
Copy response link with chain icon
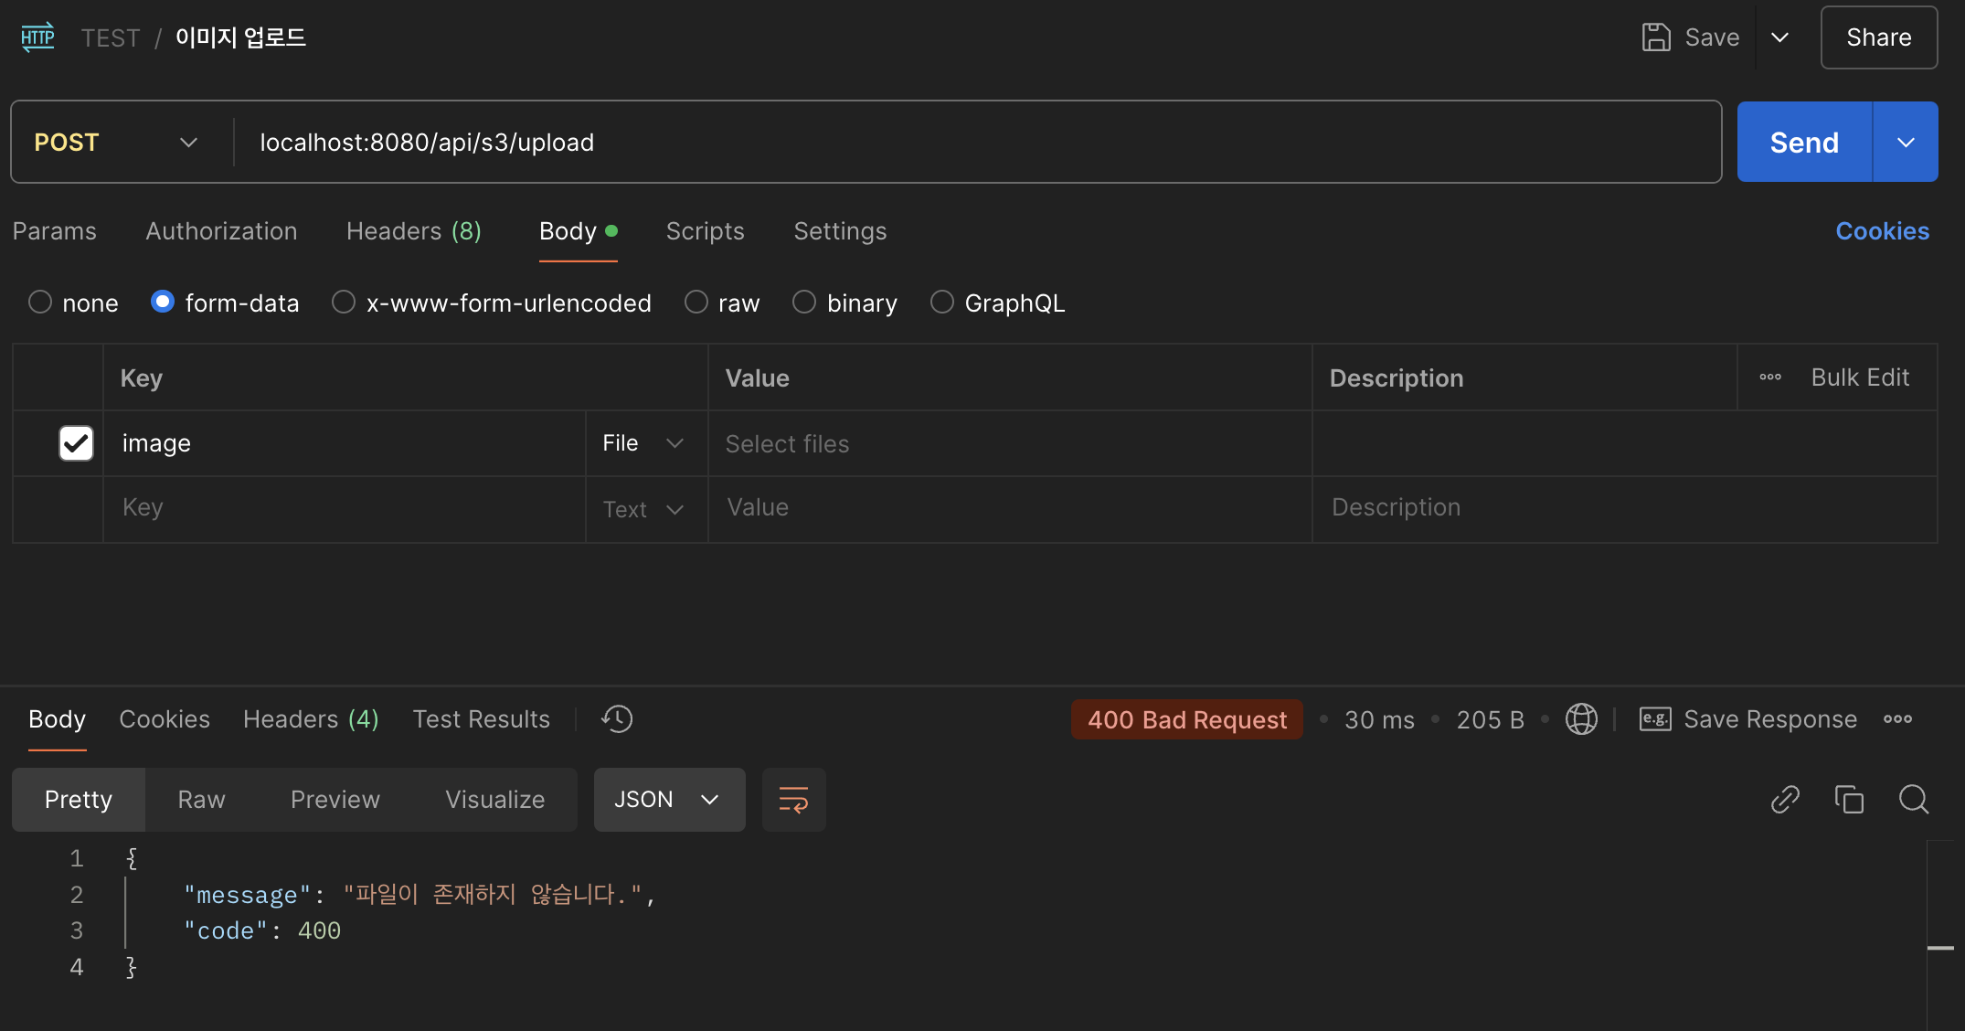tap(1785, 800)
